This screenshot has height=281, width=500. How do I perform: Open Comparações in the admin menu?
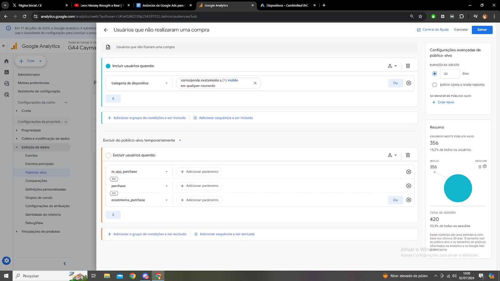coord(36,181)
